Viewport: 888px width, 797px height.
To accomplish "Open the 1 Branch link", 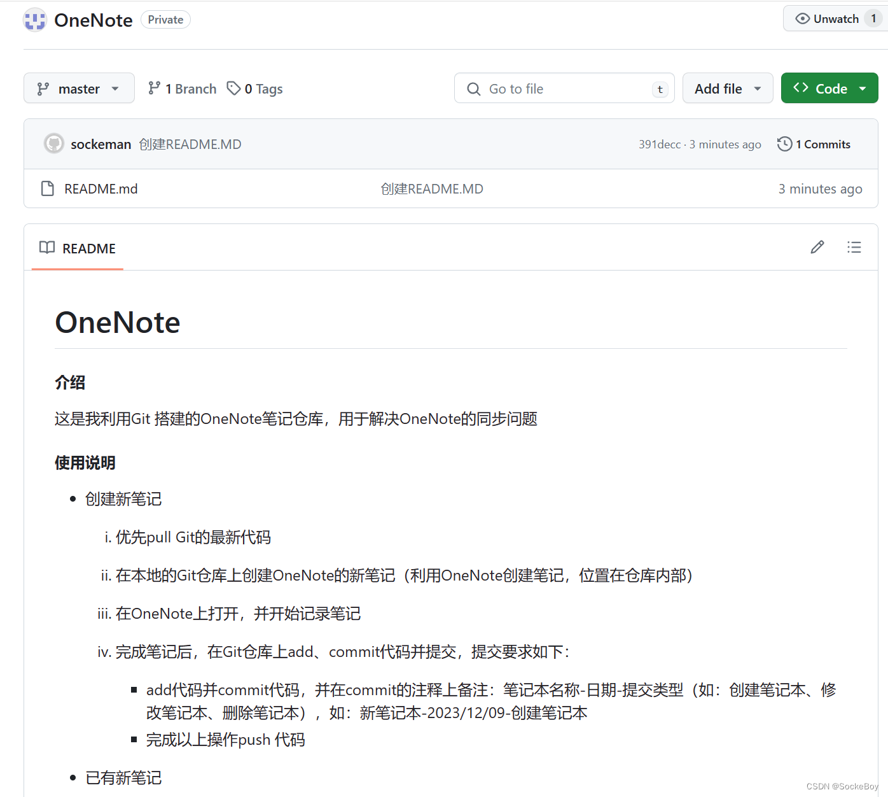I will (x=182, y=88).
